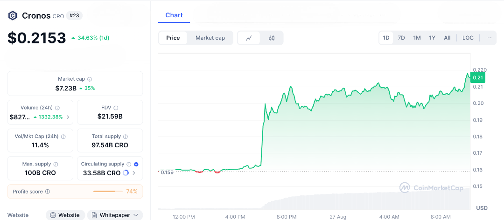Open the Vol/Mkt Cap (24h) info icon
This screenshot has height=220, width=504.
click(x=63, y=137)
